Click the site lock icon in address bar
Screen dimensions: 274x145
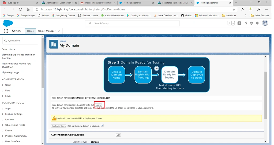pyautogui.click(x=37, y=9)
